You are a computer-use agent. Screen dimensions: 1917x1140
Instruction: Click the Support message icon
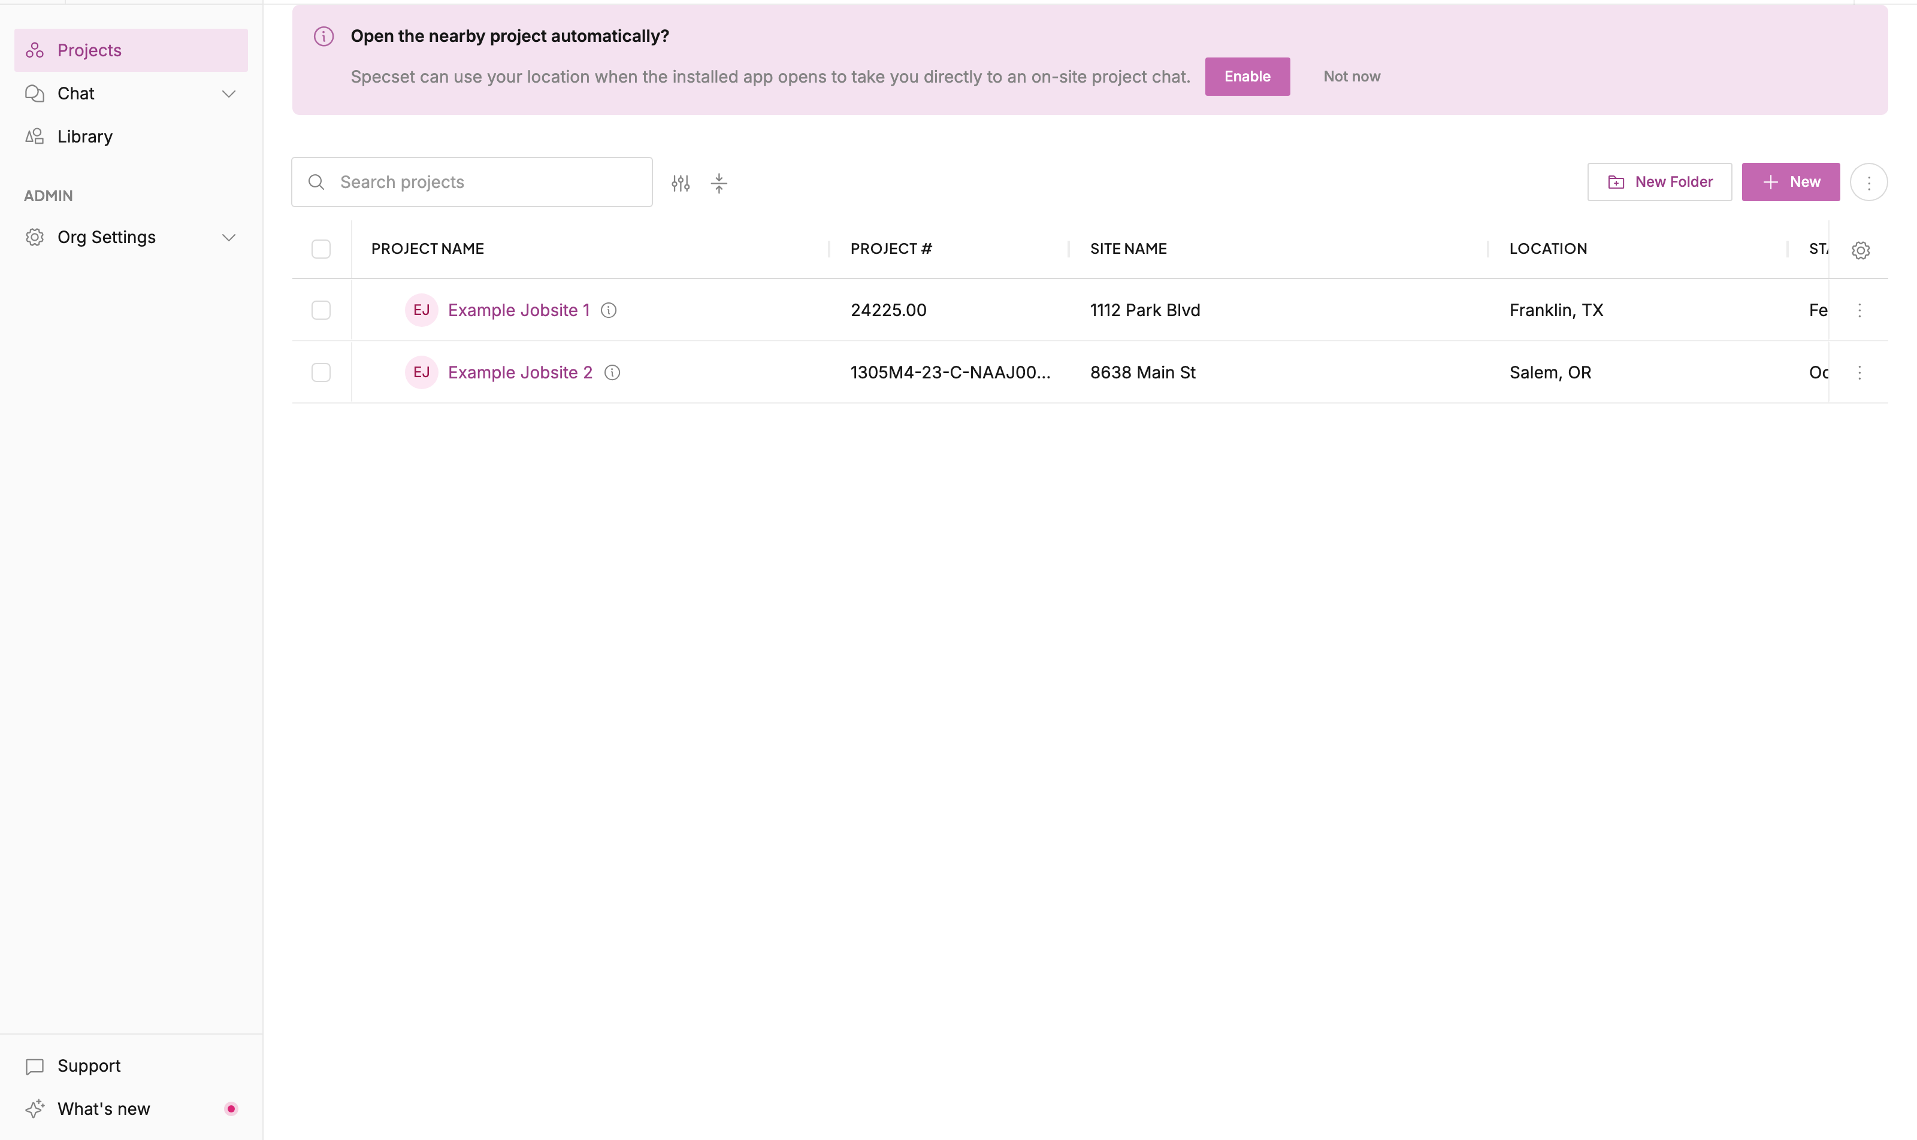point(35,1066)
